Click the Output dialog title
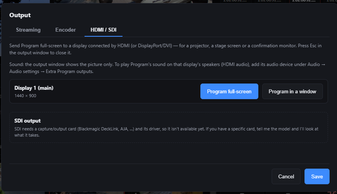 (x=20, y=15)
